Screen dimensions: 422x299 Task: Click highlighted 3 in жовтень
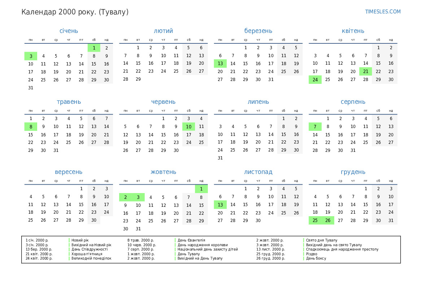[138, 197]
